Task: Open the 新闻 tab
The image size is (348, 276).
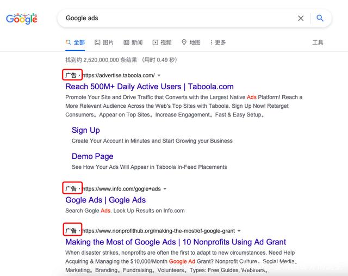Action: point(133,42)
